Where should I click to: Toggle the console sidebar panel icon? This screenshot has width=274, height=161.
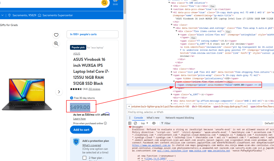tap(130, 123)
